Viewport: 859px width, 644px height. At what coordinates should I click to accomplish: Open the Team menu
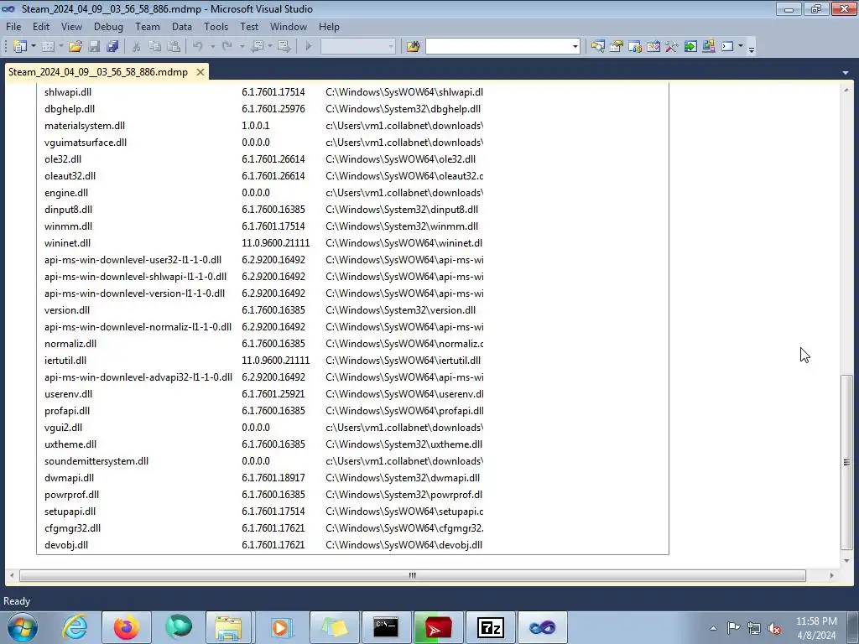tap(148, 26)
